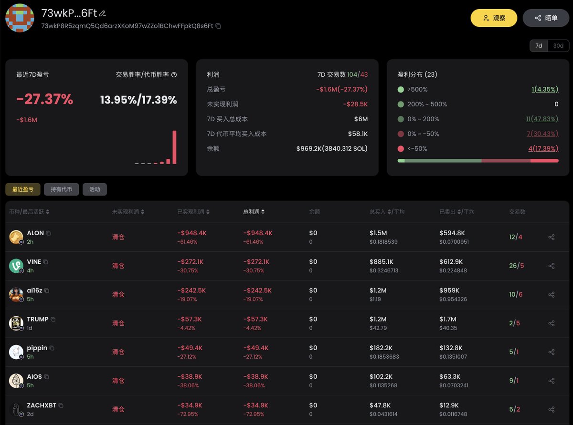The height and width of the screenshot is (425, 573).
Task: Click the TRUMP token name
Action: 38,319
